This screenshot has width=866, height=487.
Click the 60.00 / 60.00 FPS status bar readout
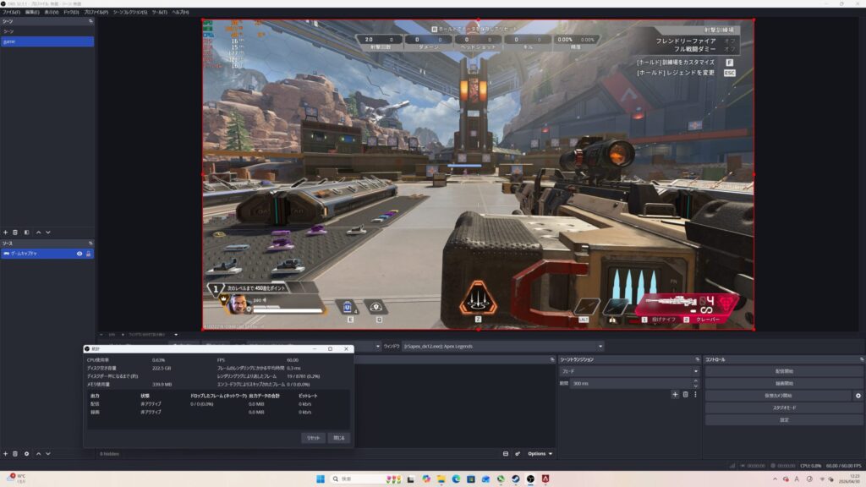tap(843, 466)
